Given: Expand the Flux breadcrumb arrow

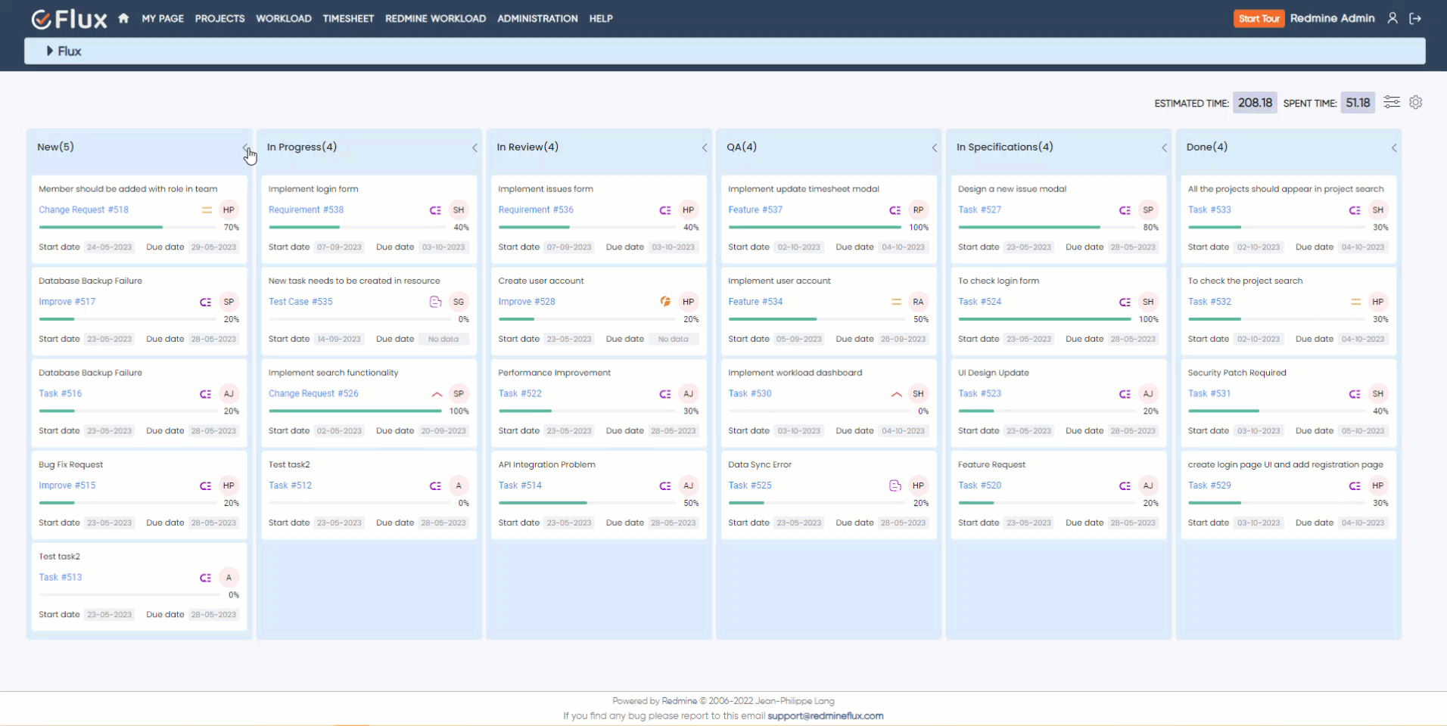Looking at the screenshot, I should 51,51.
